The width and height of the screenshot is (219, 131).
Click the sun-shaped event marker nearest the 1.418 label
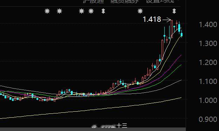pos(140,11)
